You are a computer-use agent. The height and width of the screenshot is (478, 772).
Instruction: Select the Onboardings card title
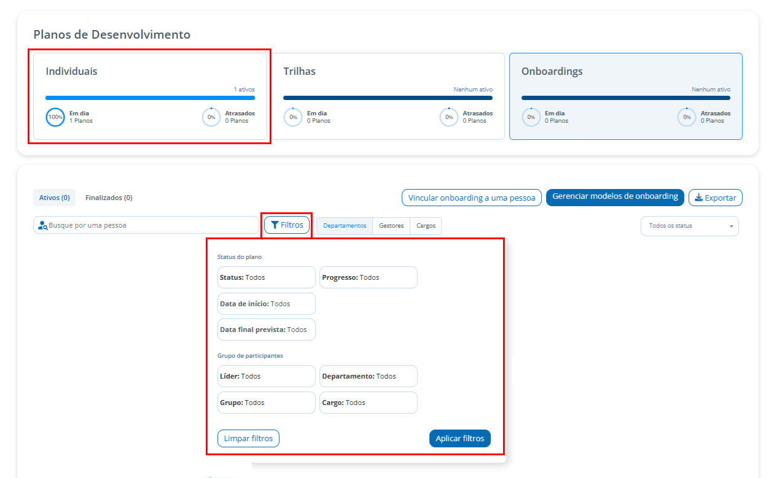pyautogui.click(x=552, y=71)
